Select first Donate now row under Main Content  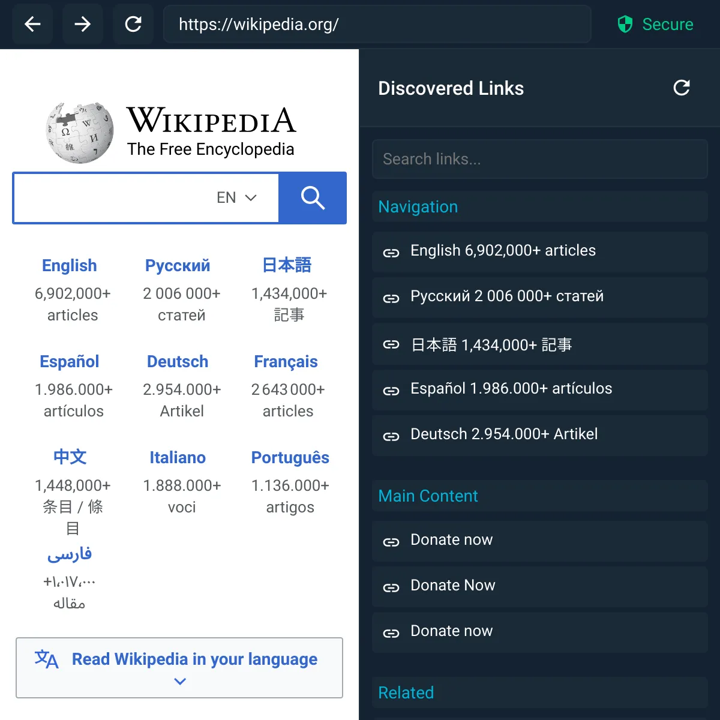(540, 541)
